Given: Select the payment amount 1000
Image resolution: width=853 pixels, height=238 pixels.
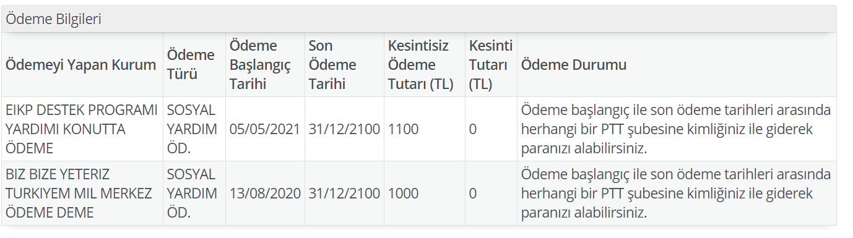Looking at the screenshot, I should (x=404, y=193).
